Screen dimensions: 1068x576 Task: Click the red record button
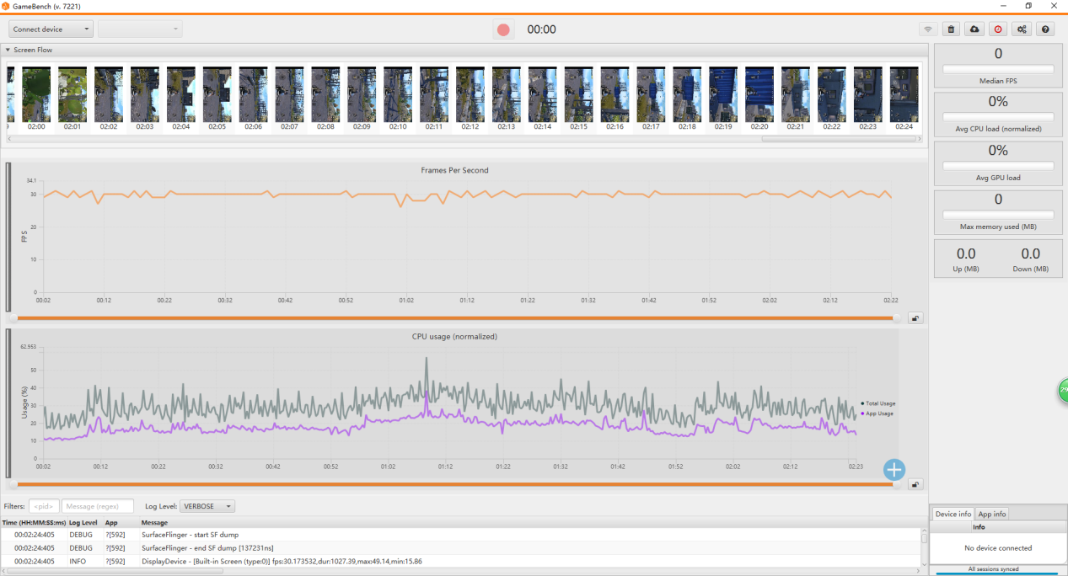[503, 29]
